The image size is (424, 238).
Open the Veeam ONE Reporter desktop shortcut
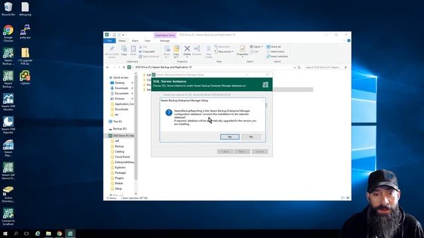pyautogui.click(x=8, y=125)
